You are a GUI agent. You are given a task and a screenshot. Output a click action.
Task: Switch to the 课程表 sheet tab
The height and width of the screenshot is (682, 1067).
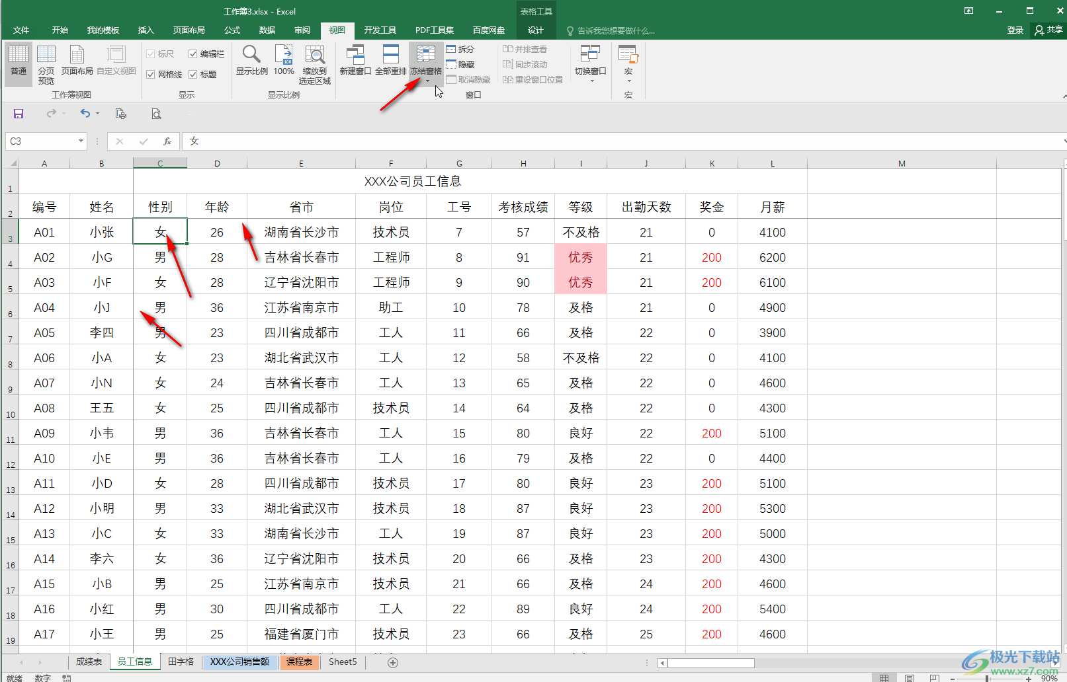299,662
